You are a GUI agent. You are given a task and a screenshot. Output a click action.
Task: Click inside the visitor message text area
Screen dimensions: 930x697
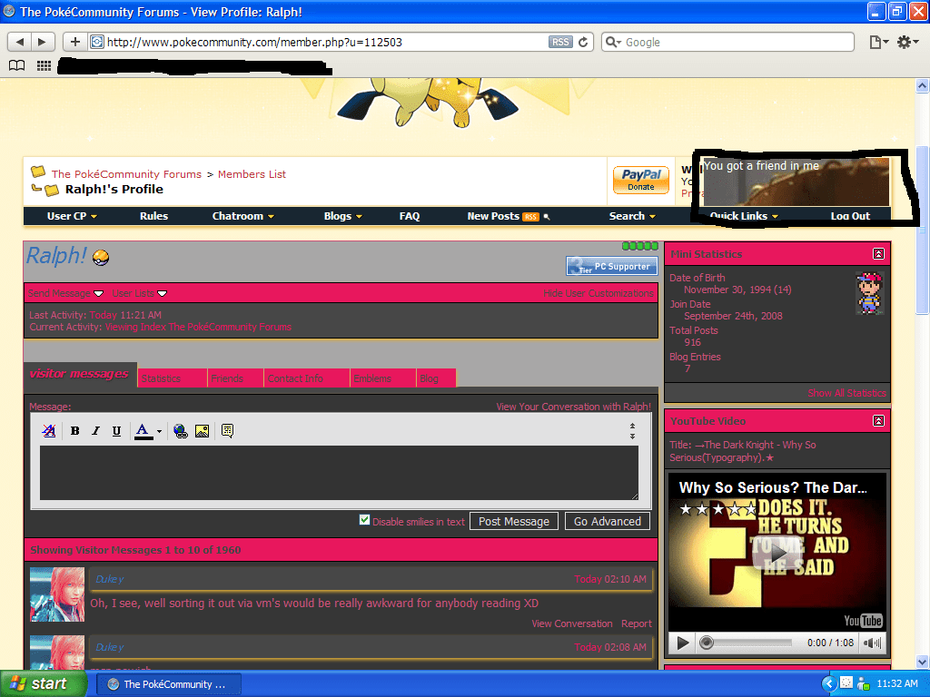coord(340,473)
